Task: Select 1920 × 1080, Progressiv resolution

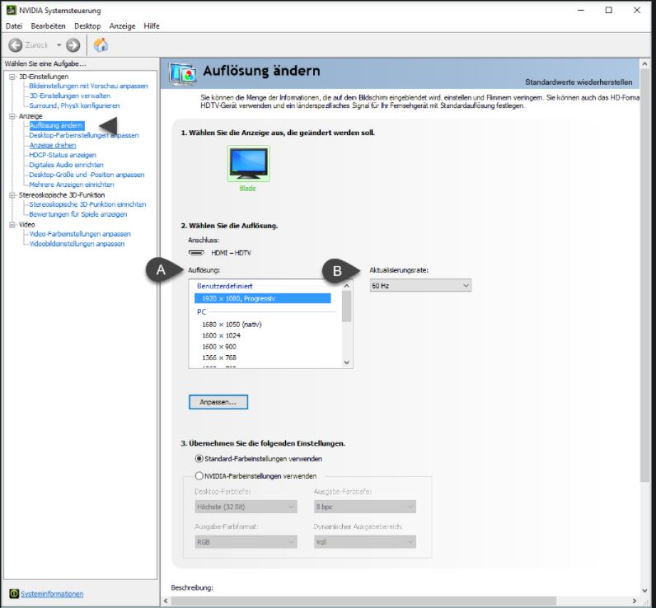Action: tap(262, 298)
